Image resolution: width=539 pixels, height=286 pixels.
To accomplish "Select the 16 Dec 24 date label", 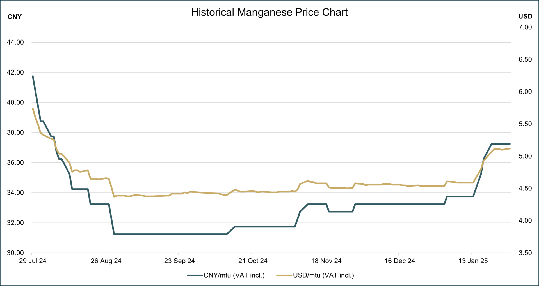I will tap(399, 261).
